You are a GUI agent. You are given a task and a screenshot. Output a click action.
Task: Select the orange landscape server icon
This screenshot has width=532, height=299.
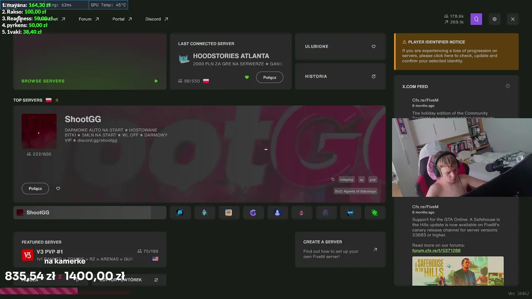point(229,213)
